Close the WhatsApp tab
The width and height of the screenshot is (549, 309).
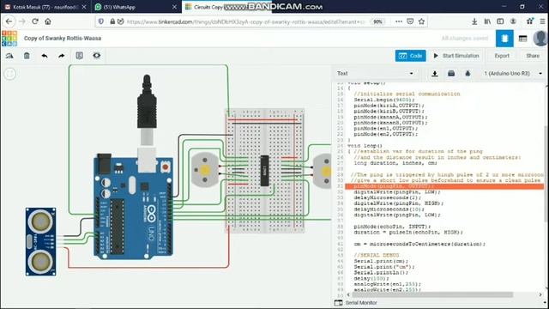[174, 7]
